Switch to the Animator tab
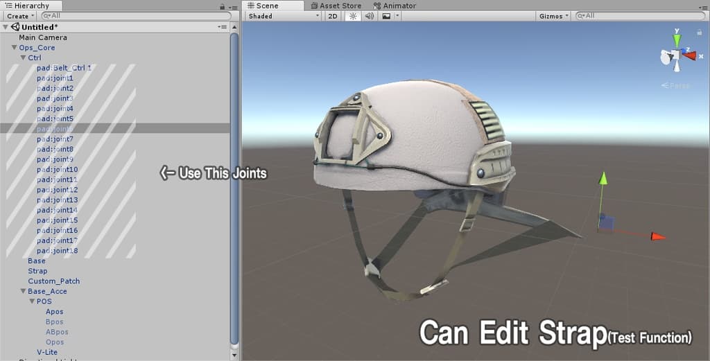 tap(395, 6)
